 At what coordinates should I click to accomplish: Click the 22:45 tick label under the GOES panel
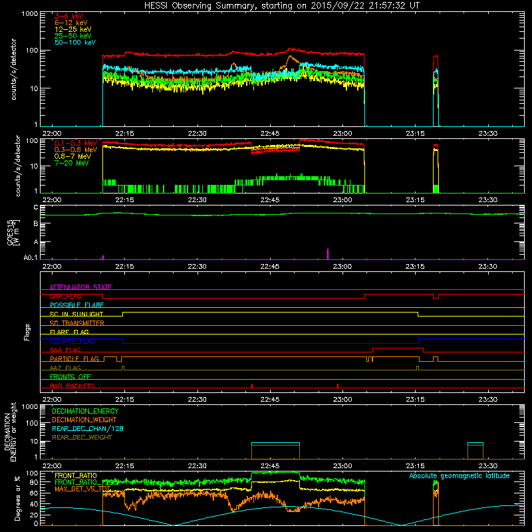[x=270, y=267]
